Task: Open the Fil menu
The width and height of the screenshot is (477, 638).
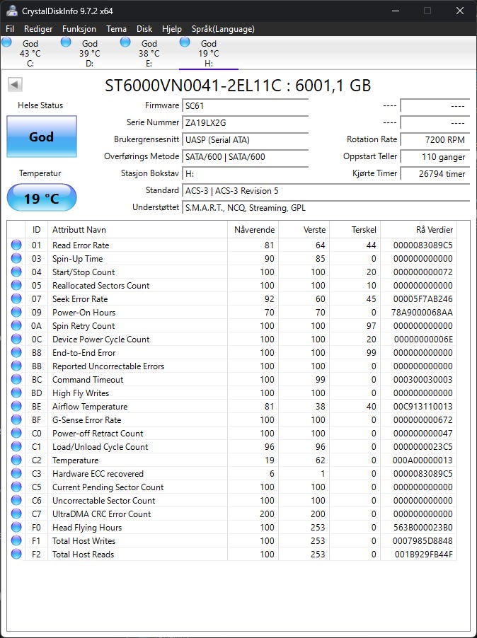Action: (x=10, y=29)
